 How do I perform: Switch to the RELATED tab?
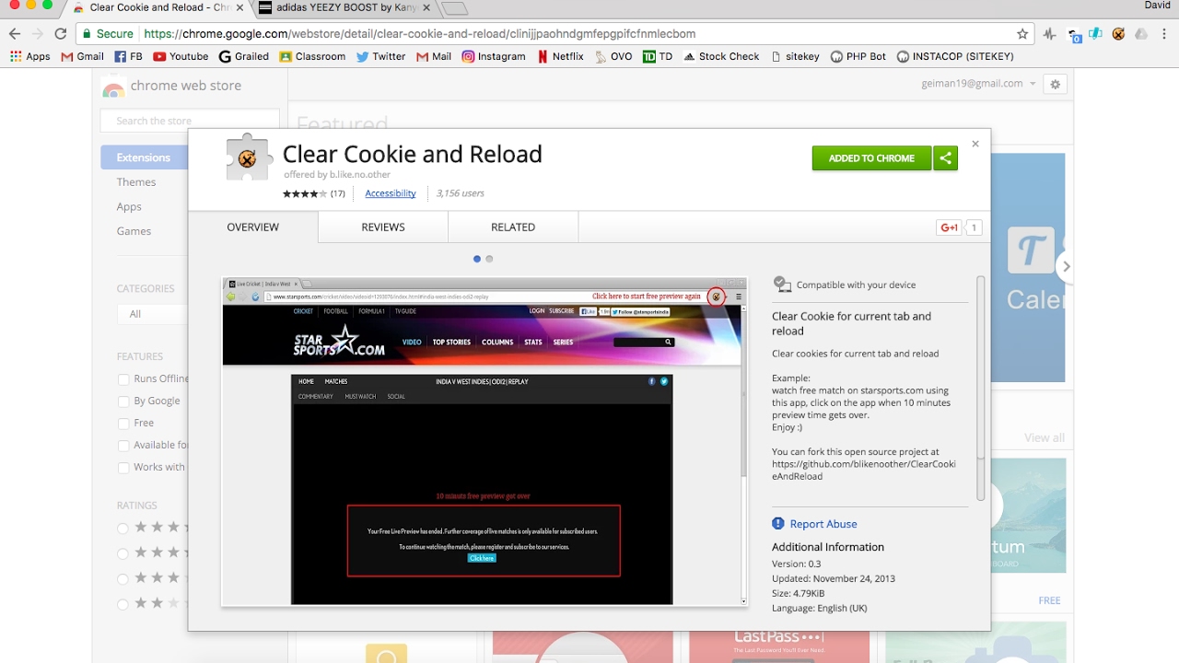513,227
